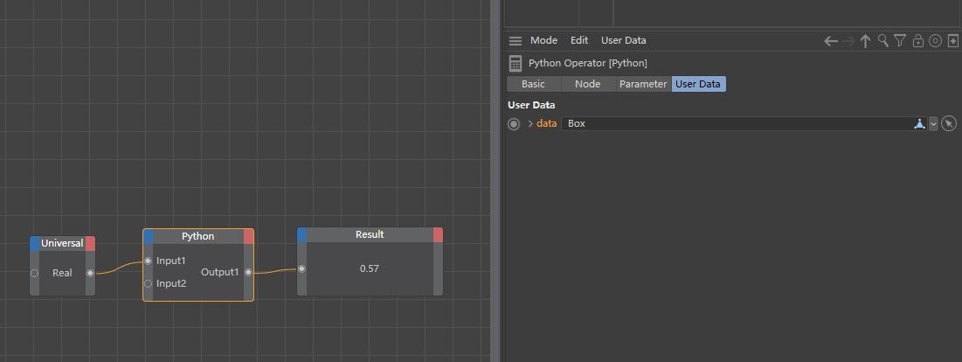
Task: Click the red output corner of Universal node
Action: click(x=90, y=244)
